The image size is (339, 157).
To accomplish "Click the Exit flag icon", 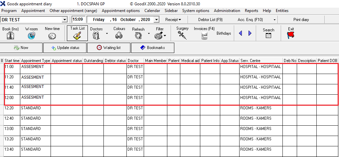I will [x=291, y=36].
